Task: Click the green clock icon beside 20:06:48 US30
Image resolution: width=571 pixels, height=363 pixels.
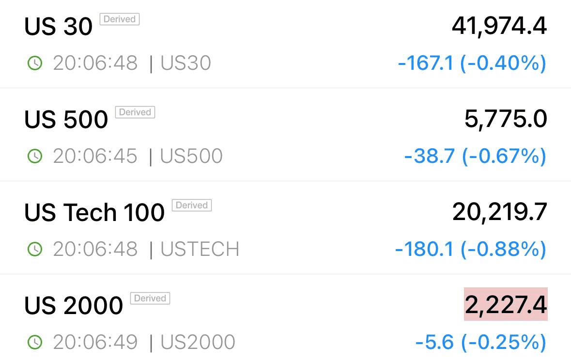Action: 35,63
